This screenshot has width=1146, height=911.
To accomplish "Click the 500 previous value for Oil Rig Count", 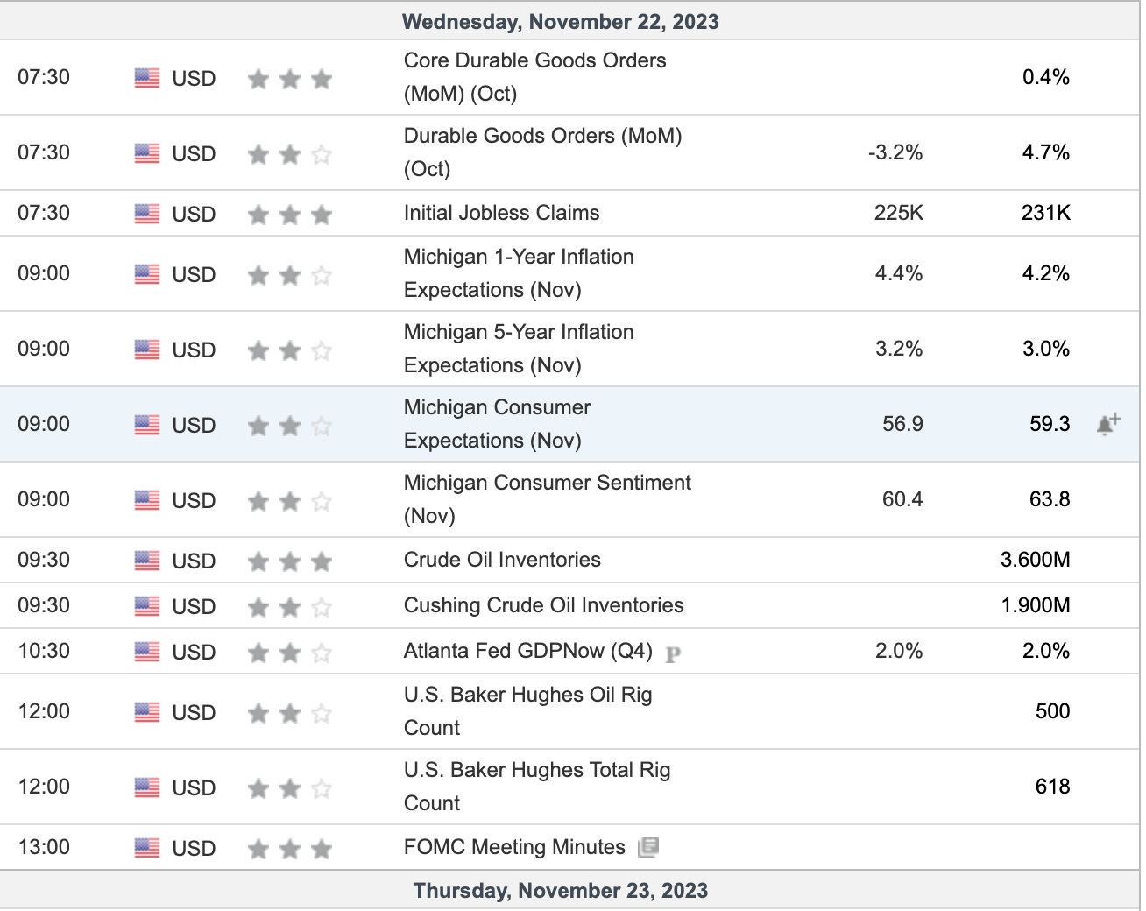I will pos(1052,711).
